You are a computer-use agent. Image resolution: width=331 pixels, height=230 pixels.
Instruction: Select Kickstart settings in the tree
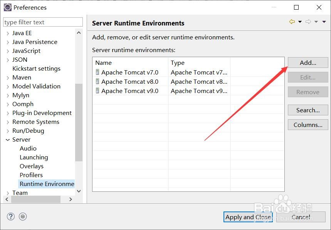point(37,68)
